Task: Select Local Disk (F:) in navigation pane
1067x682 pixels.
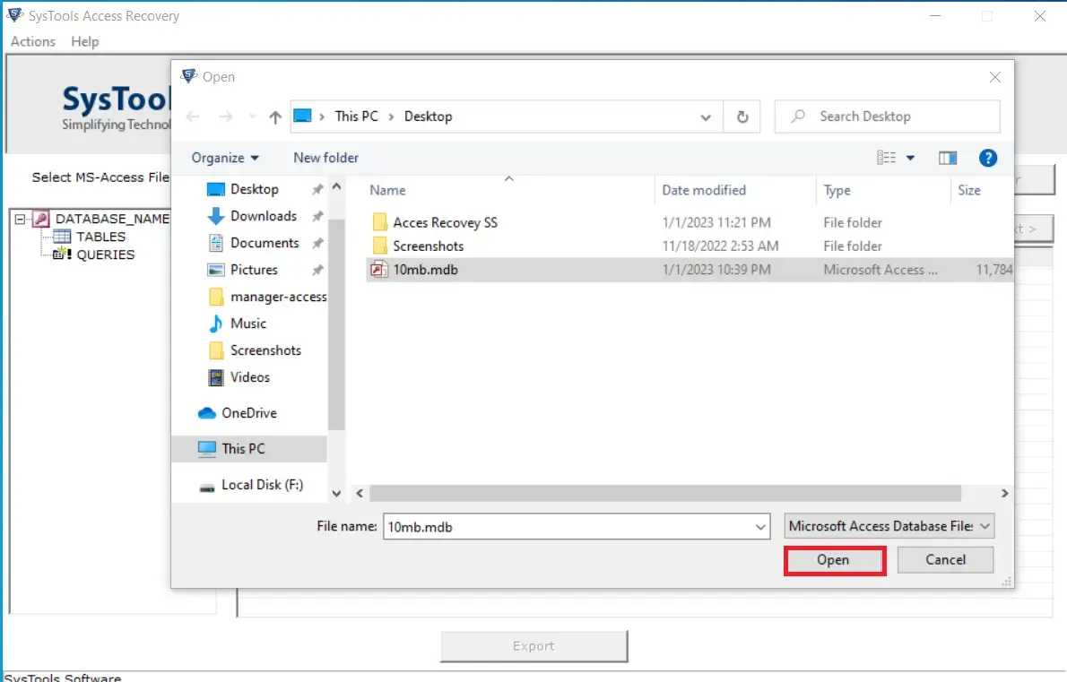Action: pyautogui.click(x=262, y=485)
